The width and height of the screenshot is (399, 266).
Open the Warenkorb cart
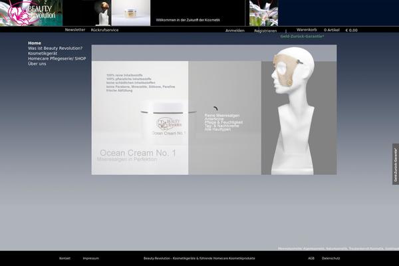pos(307,30)
